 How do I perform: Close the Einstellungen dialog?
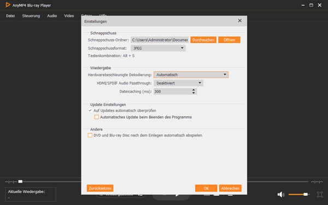(x=240, y=21)
